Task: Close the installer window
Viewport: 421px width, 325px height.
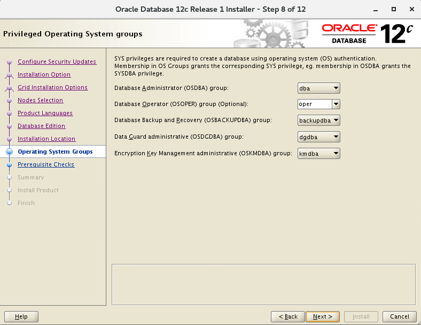Action: click(x=412, y=9)
